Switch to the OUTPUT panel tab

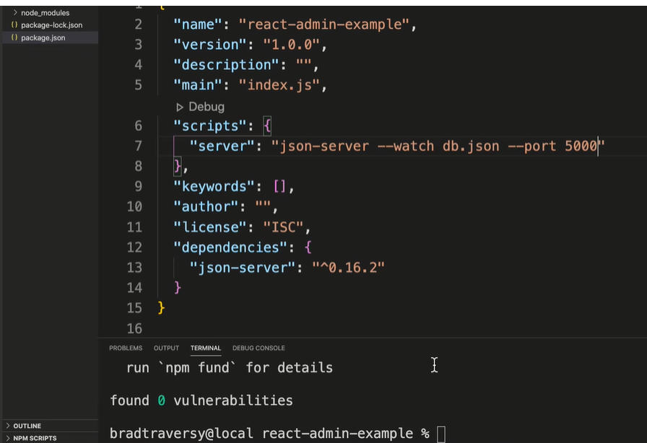(x=166, y=348)
